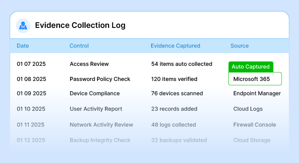
Task: Click the 54 items auto collected cell
Action: tap(182, 64)
